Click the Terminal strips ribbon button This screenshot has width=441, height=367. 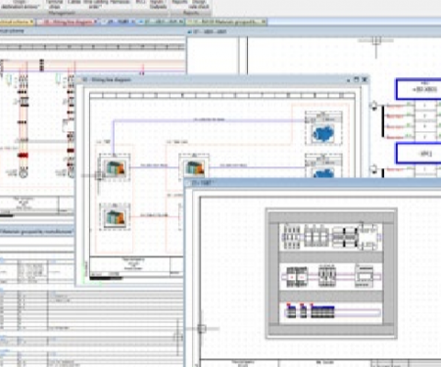[54, 4]
